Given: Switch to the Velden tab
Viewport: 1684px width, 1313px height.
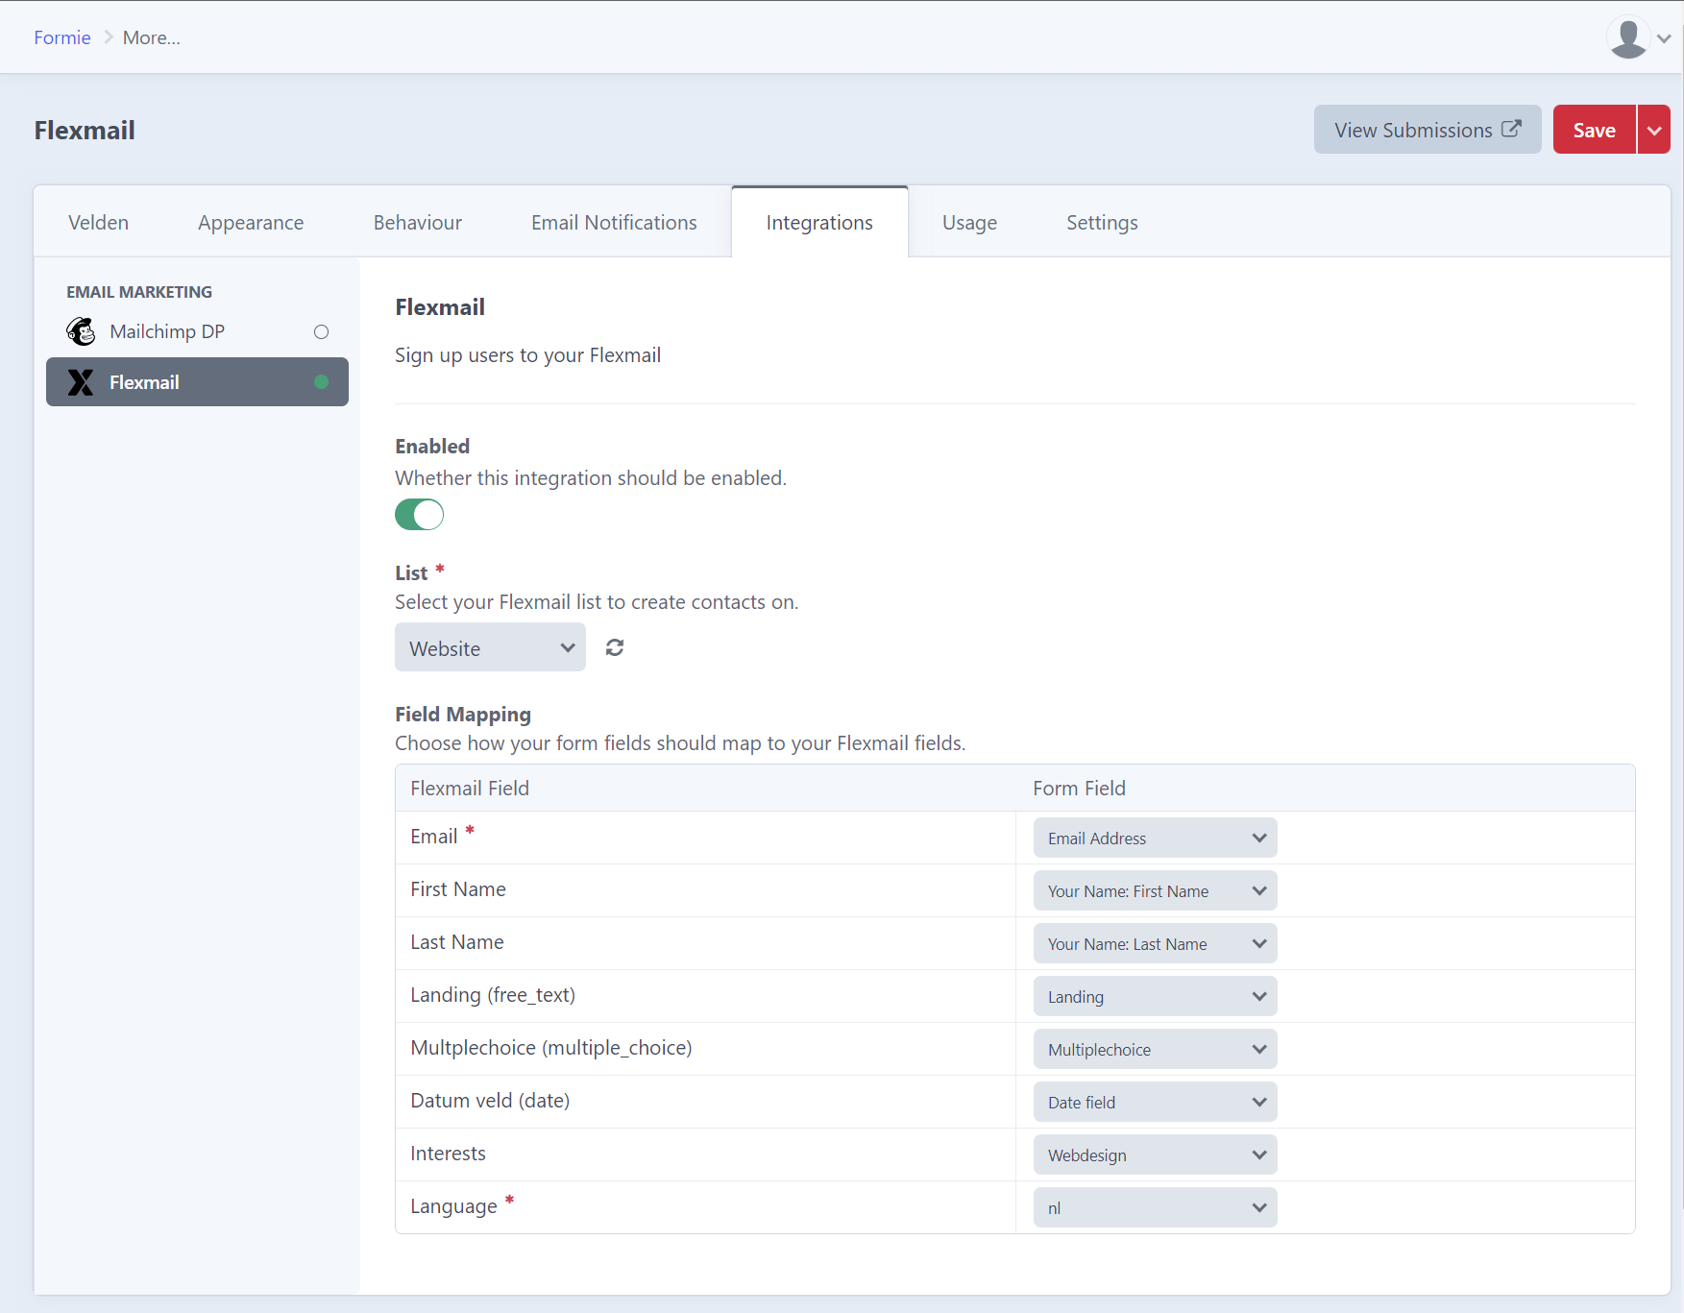Looking at the screenshot, I should point(98,222).
